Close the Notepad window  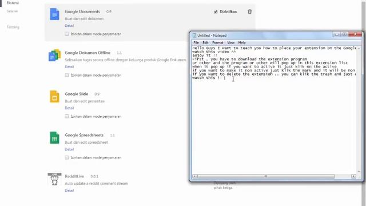355,34
